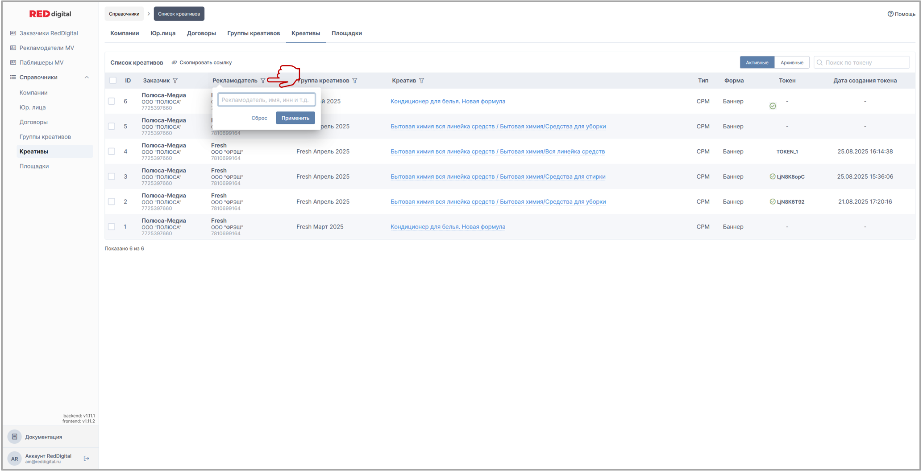Screen dimensions: 923x471
Task: Open the Площадки tab
Action: [346, 33]
